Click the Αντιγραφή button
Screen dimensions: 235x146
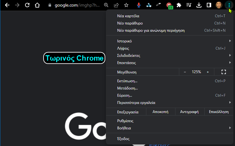coord(190,112)
